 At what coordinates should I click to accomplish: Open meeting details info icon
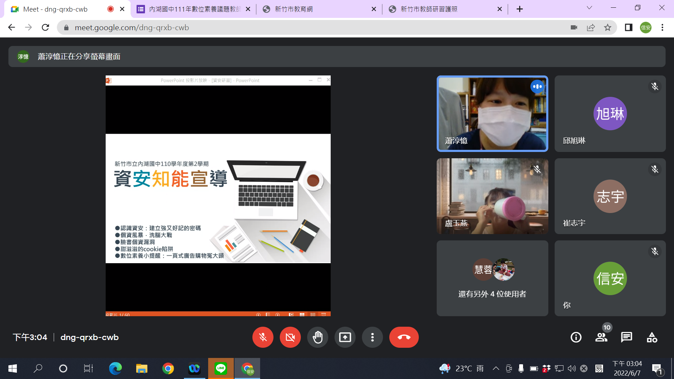(x=576, y=337)
